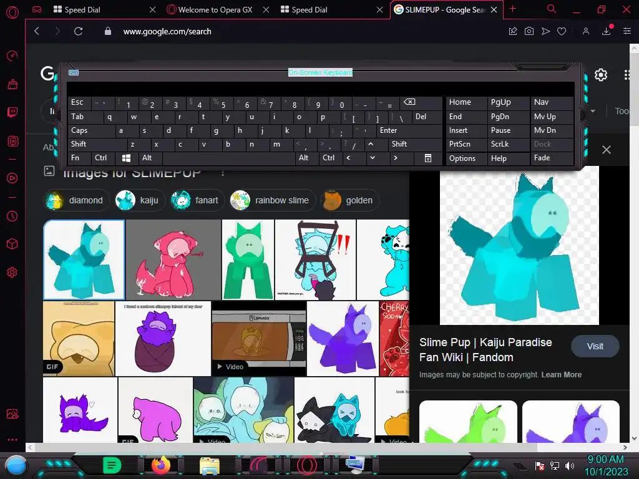Click the share page icon in address bar
This screenshot has height=479, width=639.
[513, 31]
